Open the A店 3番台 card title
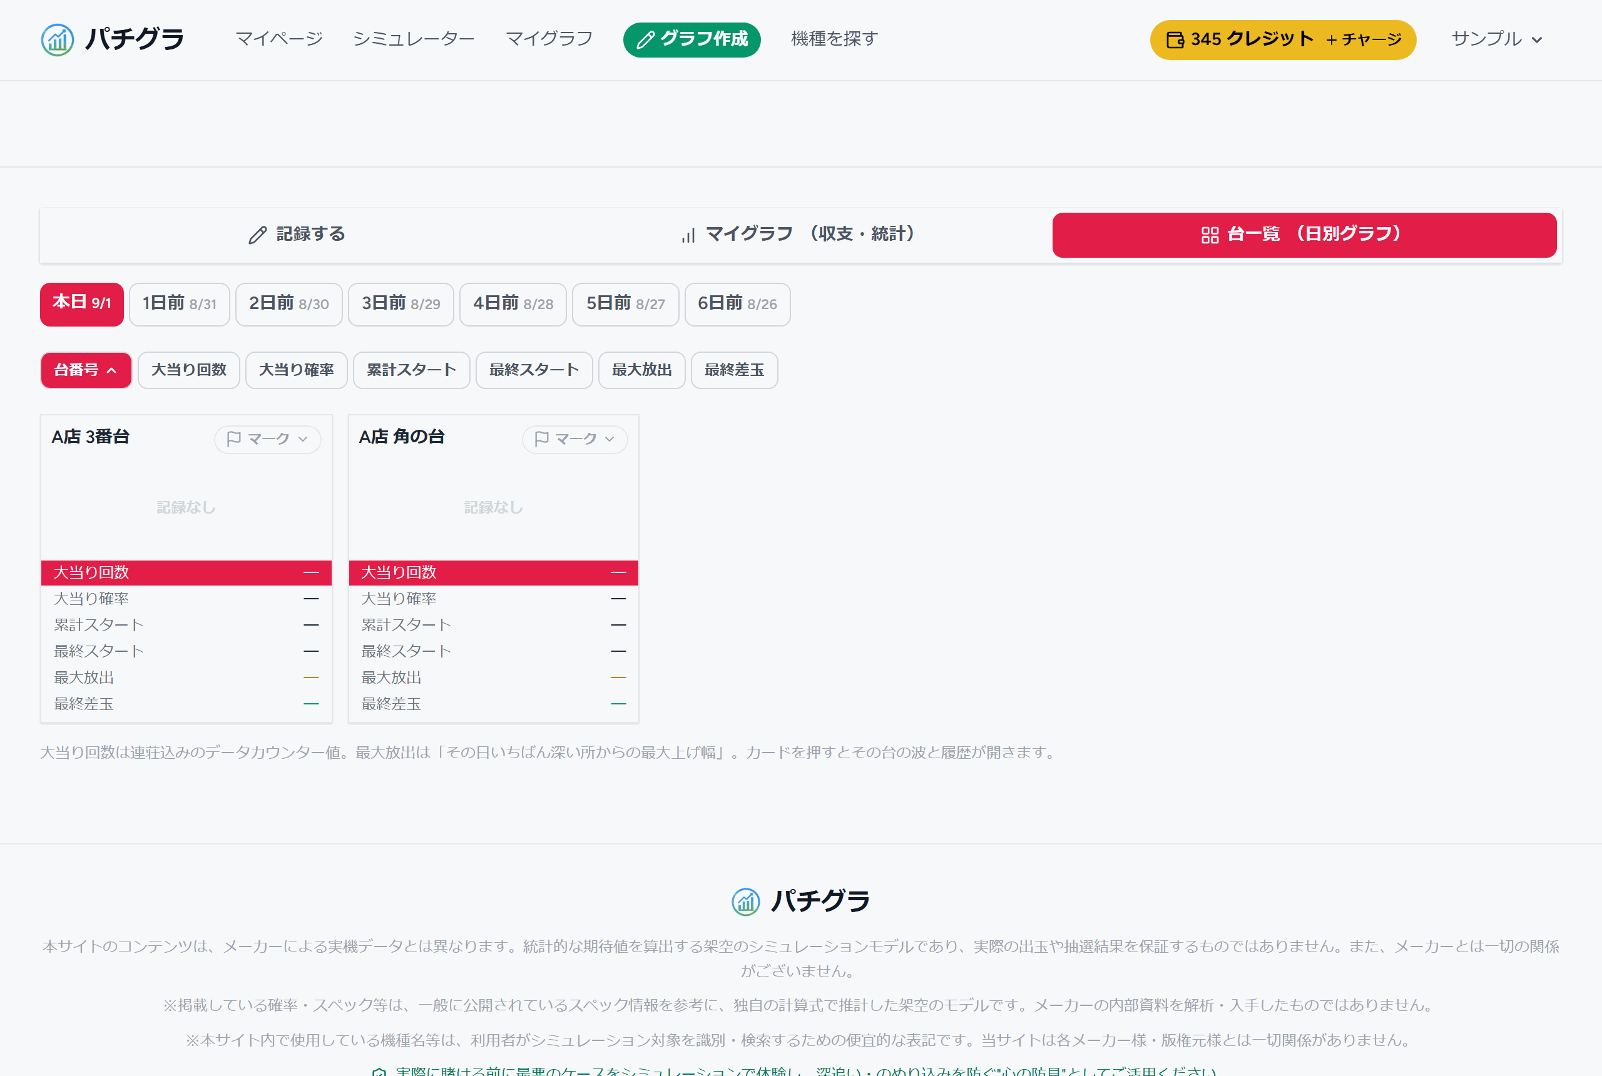 [x=91, y=437]
